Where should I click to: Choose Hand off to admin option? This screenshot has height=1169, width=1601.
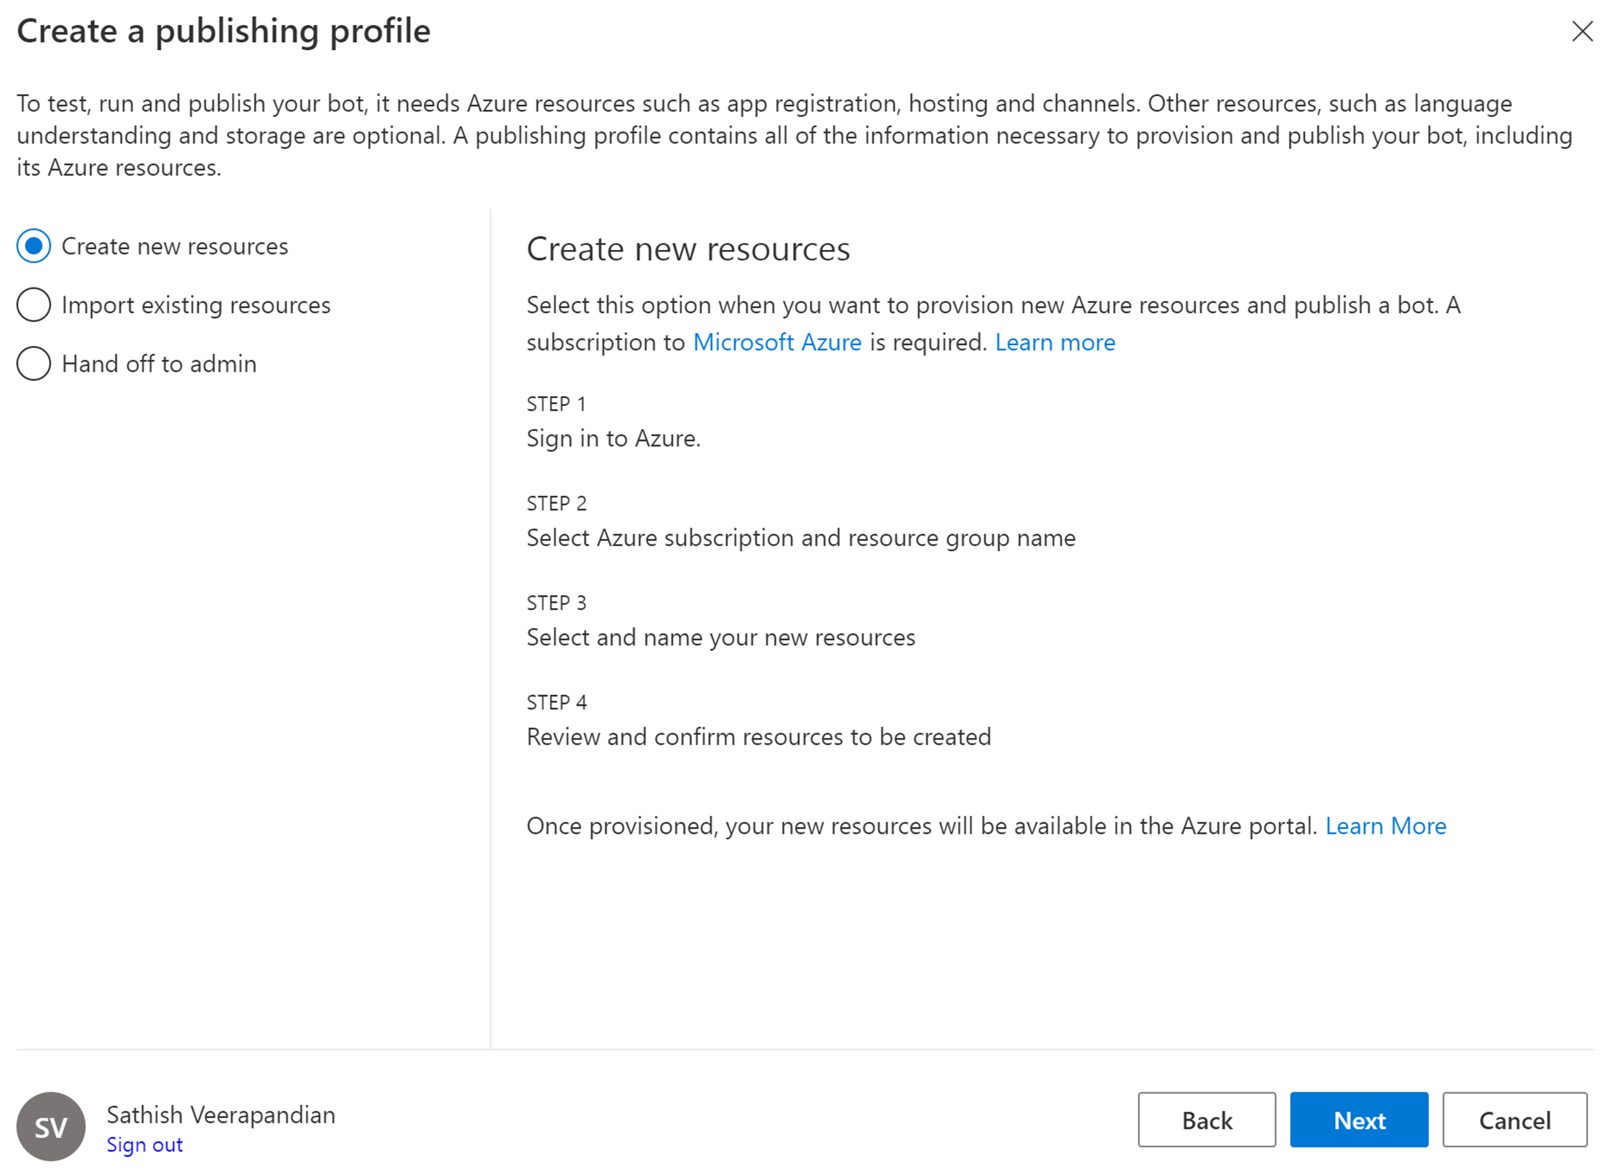pos(34,364)
